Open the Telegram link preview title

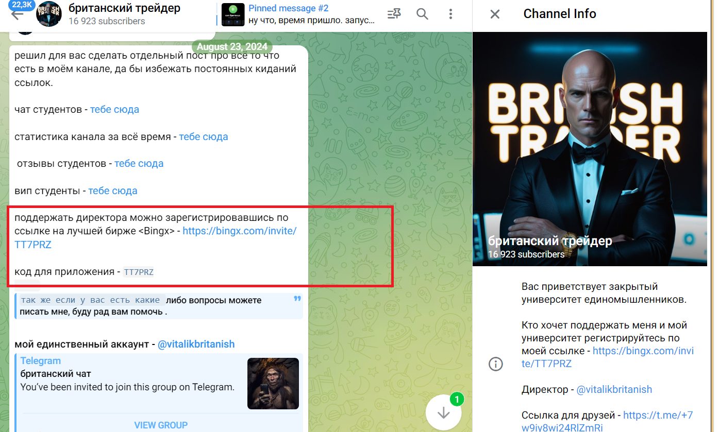[x=41, y=361]
